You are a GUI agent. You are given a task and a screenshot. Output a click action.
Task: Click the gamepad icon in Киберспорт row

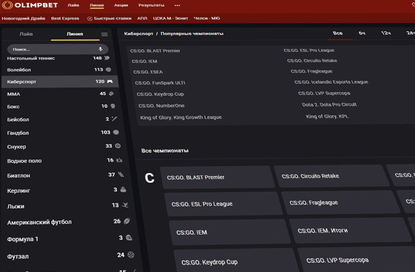110,81
